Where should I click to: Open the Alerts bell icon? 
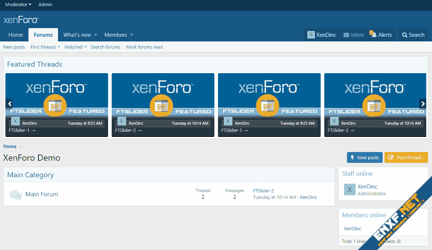(373, 35)
